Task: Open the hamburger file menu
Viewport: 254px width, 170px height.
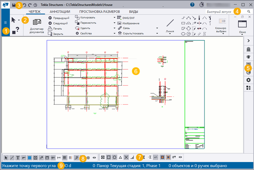Action: (5, 23)
